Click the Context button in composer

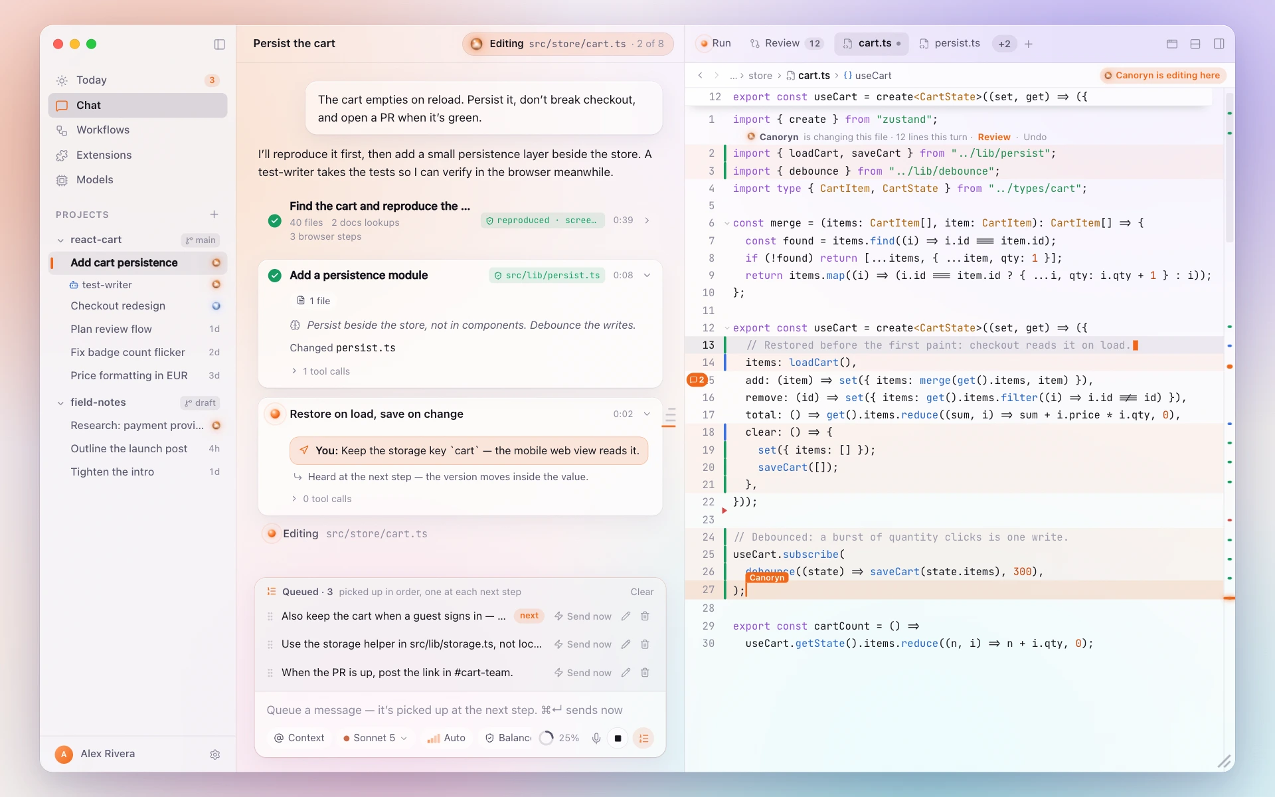click(x=299, y=739)
